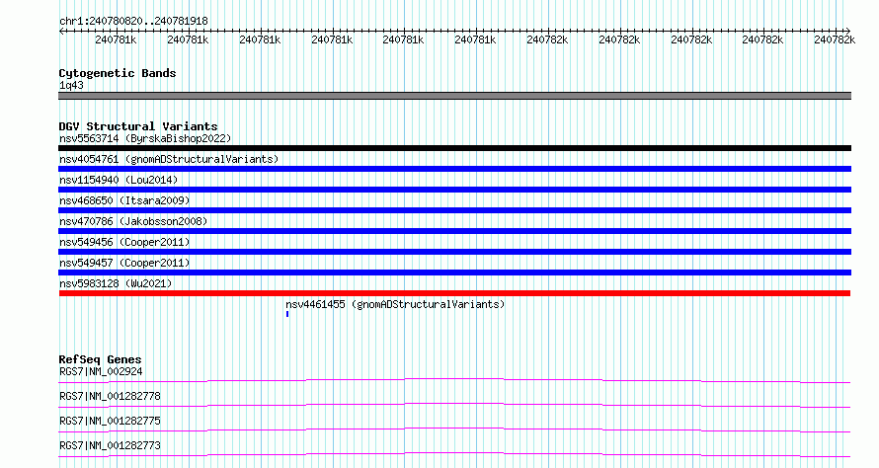Open nsv470786 (Jakobsson2008) variant label
Screen dimensions: 879x468
(133, 221)
